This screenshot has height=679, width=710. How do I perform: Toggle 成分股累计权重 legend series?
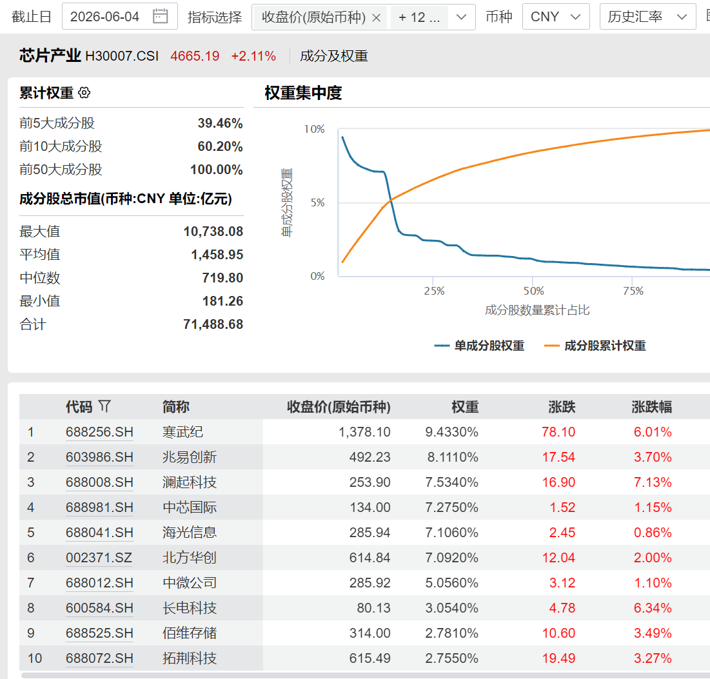(595, 346)
